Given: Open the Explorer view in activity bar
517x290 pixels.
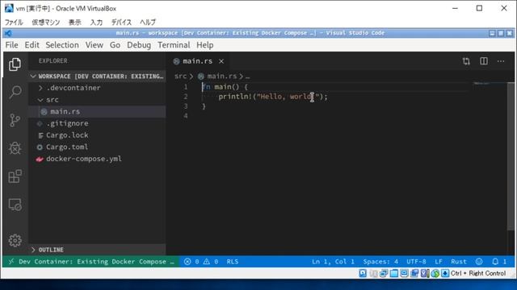Looking at the screenshot, I should click(x=15, y=64).
